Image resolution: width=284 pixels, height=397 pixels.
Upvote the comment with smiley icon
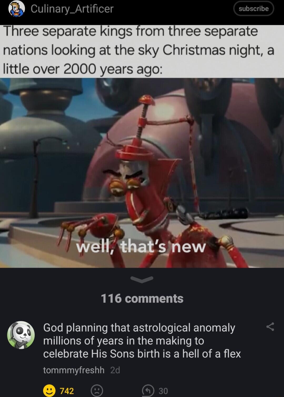tap(49, 391)
